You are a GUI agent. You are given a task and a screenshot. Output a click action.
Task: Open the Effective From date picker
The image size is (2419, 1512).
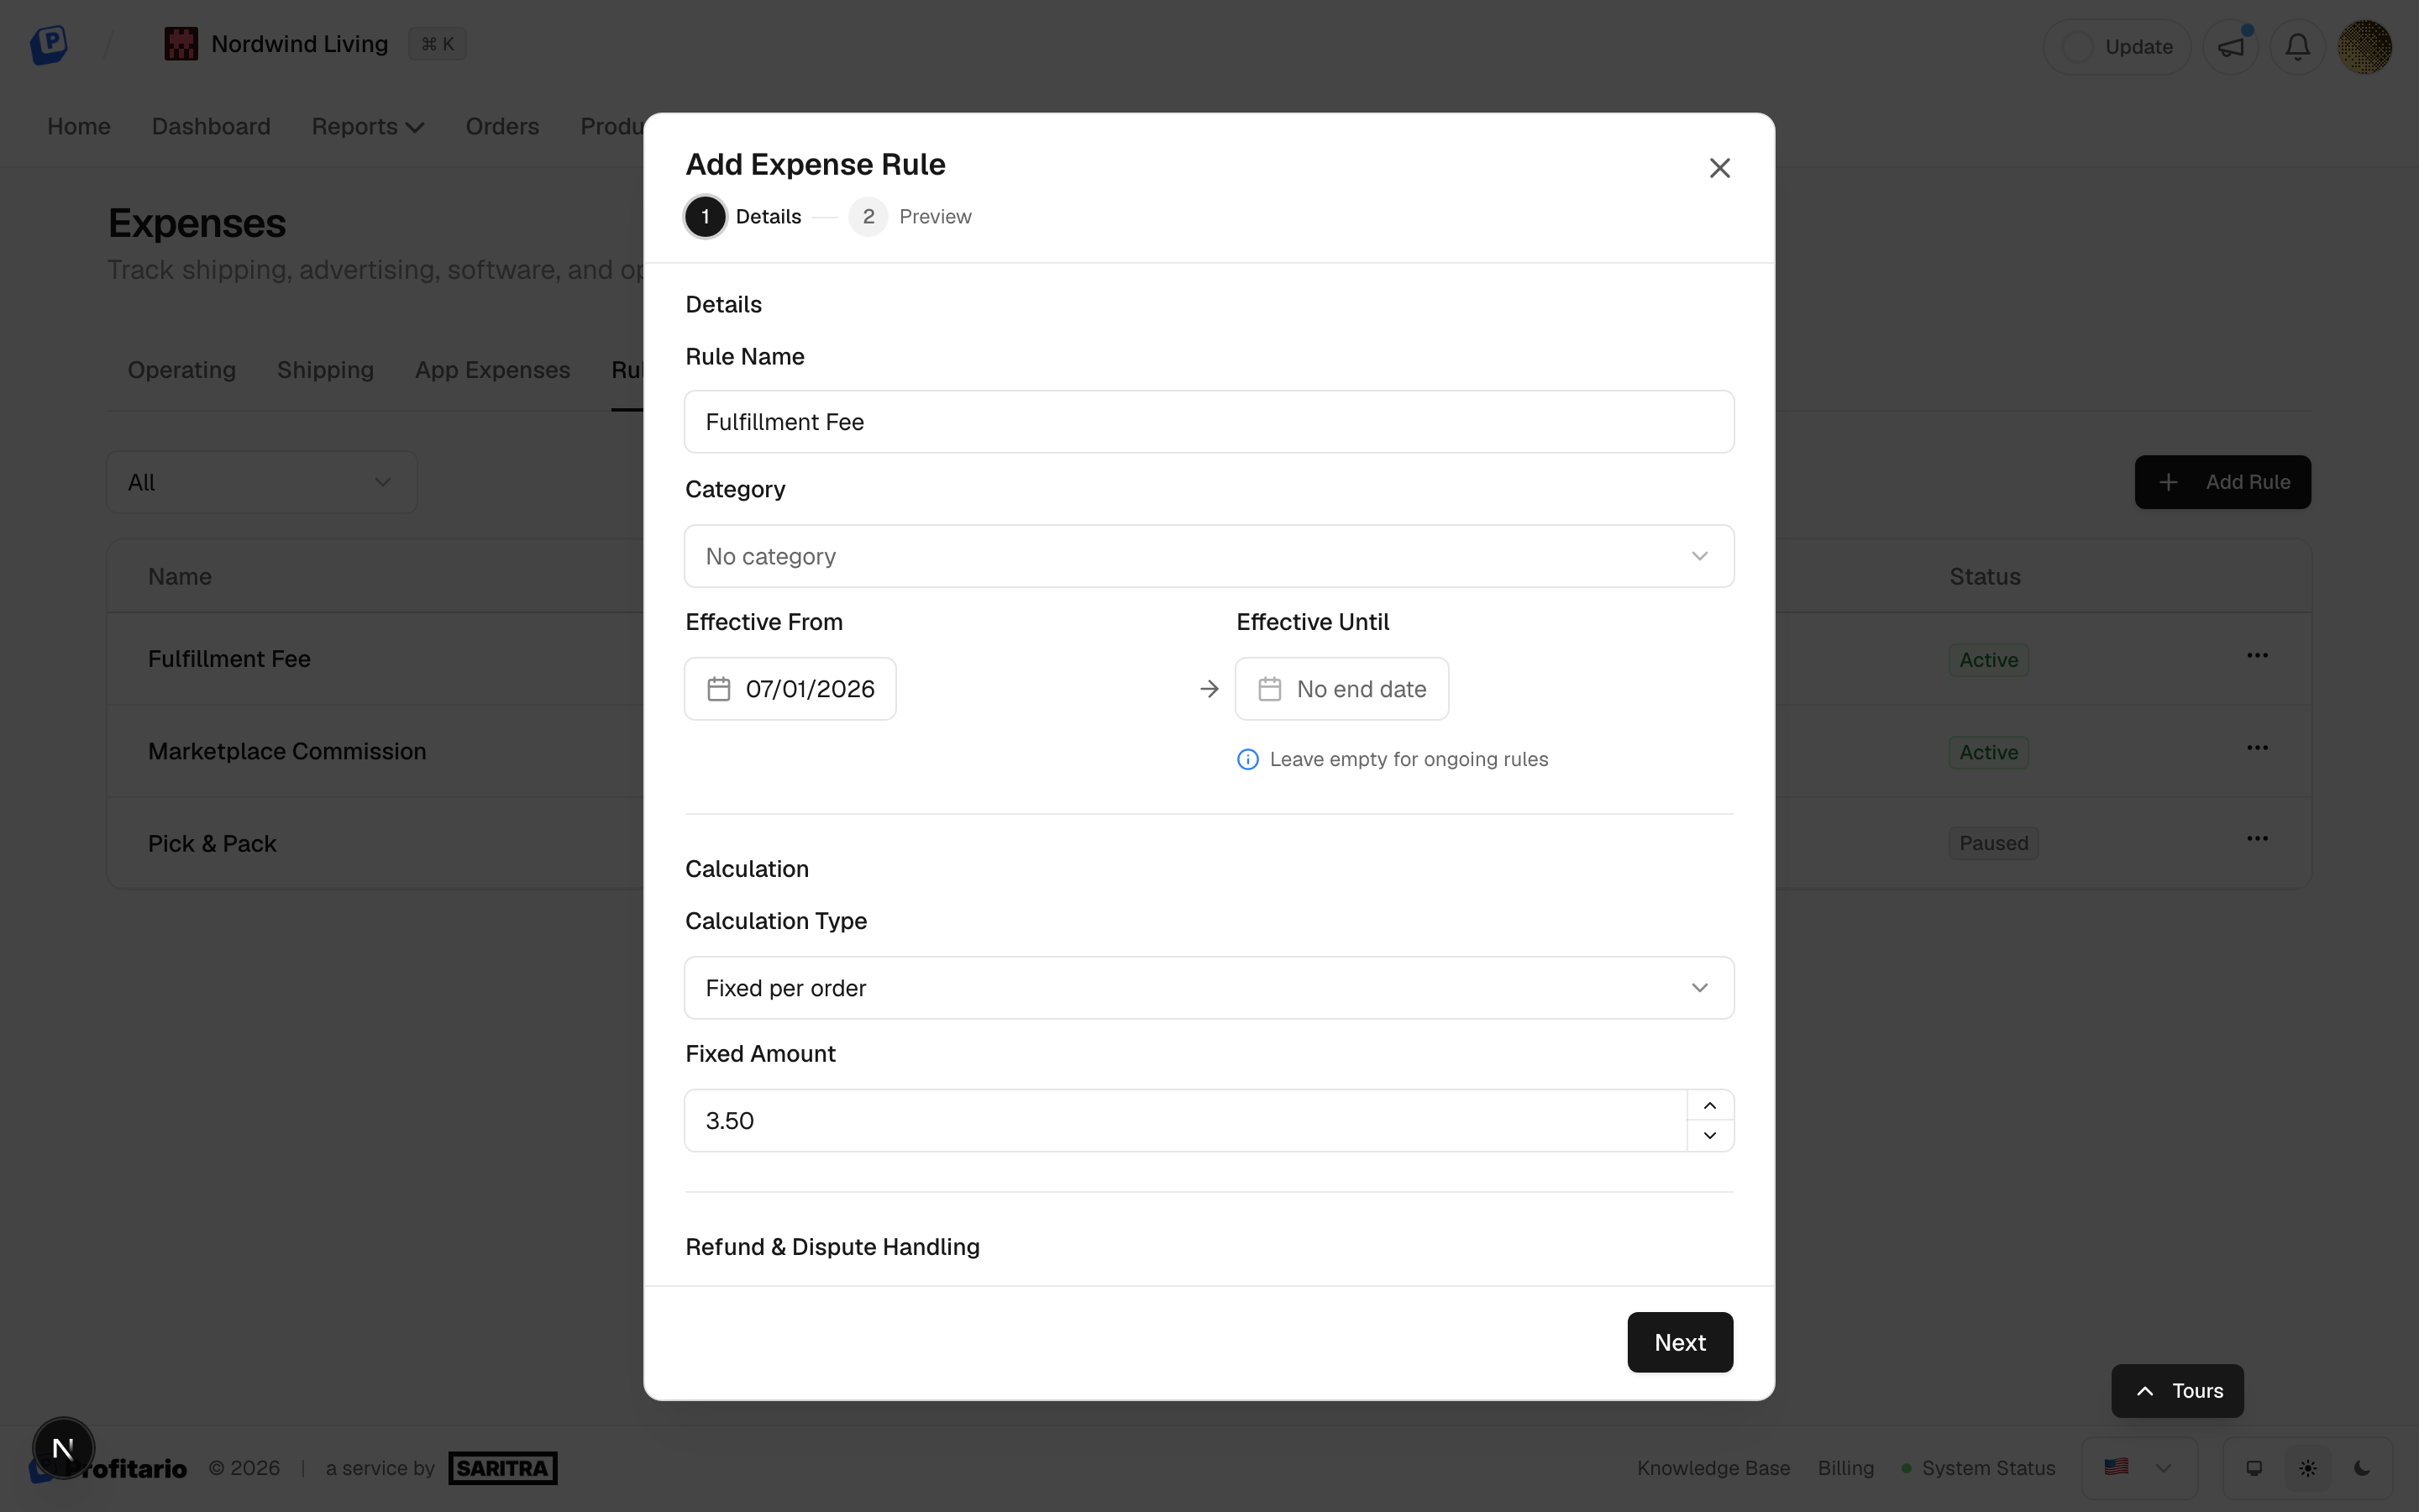click(x=790, y=689)
